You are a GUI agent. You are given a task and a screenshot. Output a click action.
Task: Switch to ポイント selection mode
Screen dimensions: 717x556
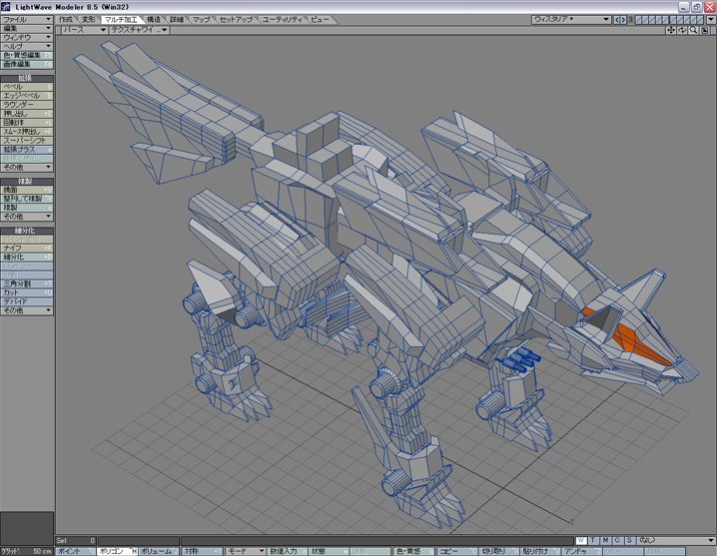pos(76,551)
